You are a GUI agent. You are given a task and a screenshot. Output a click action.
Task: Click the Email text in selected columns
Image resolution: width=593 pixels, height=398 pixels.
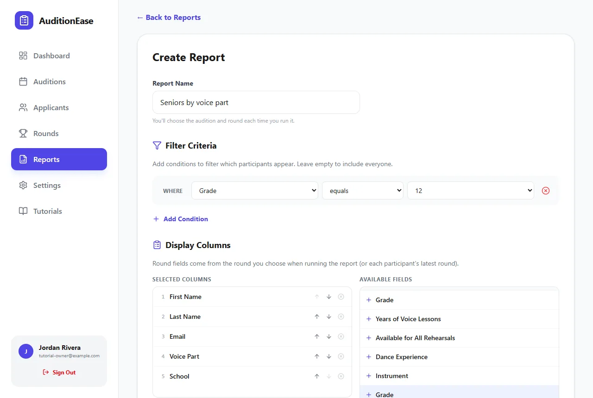(177, 336)
